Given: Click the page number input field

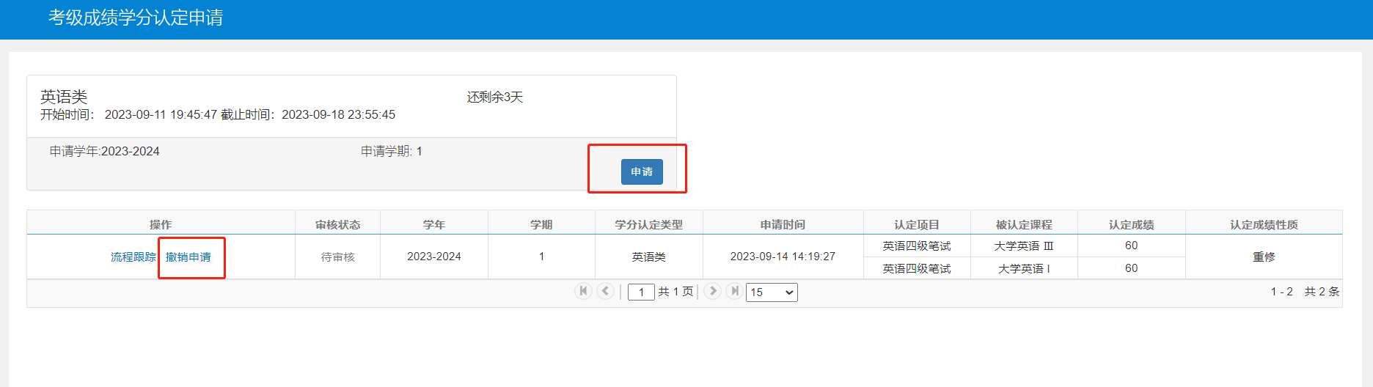Looking at the screenshot, I should tap(641, 292).
